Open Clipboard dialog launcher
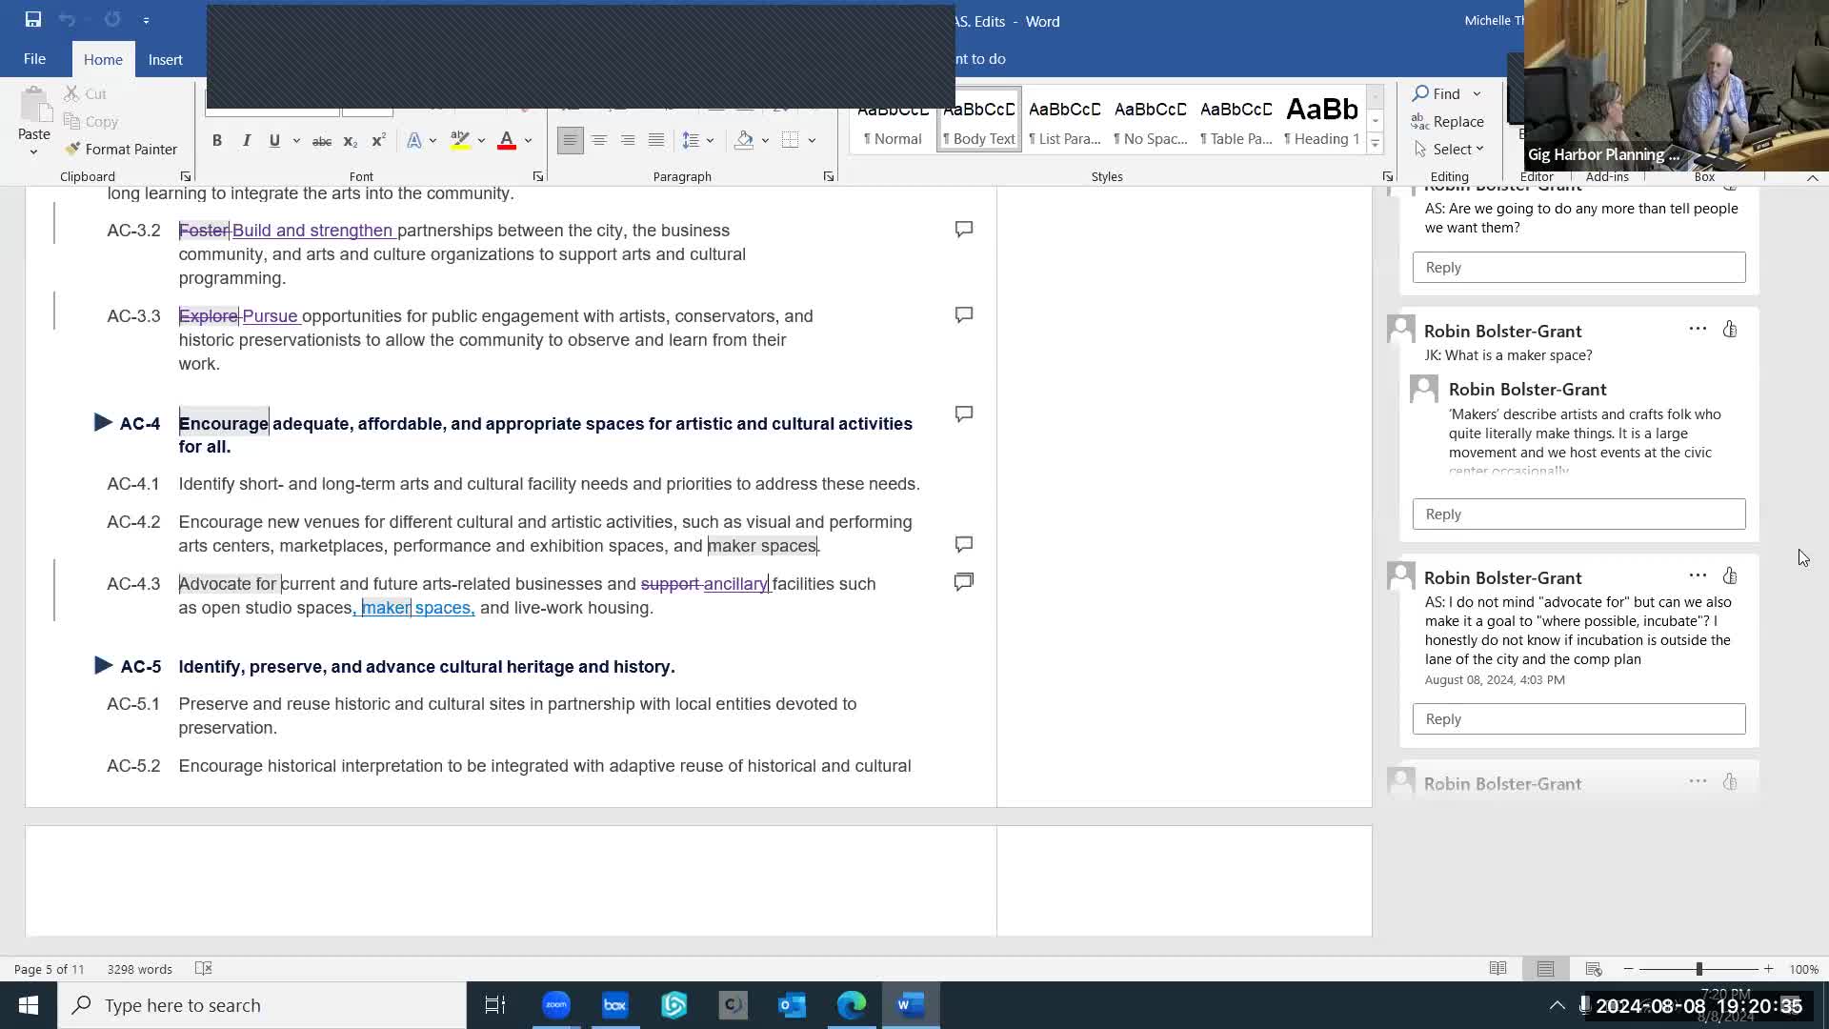Screen dimensions: 1829x1029 click(x=186, y=176)
